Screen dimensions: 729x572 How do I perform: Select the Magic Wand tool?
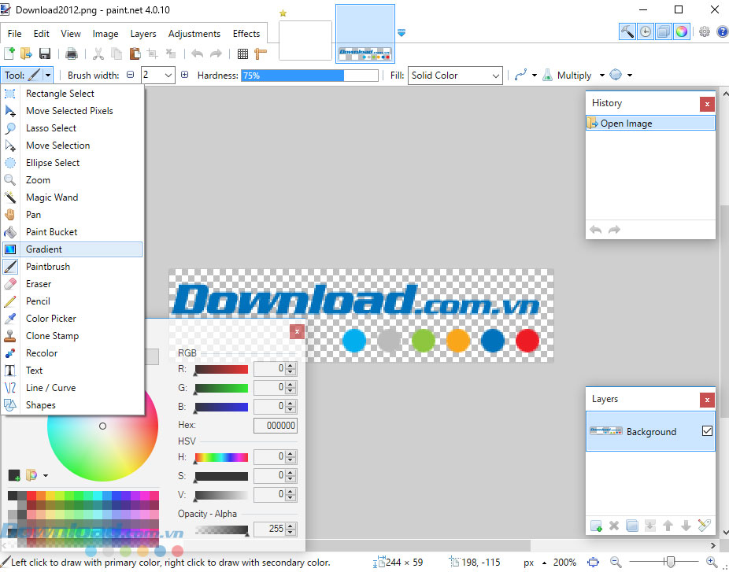72,197
